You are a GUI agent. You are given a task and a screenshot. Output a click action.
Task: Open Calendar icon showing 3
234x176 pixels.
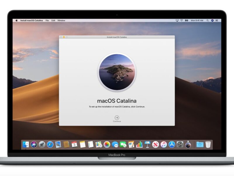74,145
